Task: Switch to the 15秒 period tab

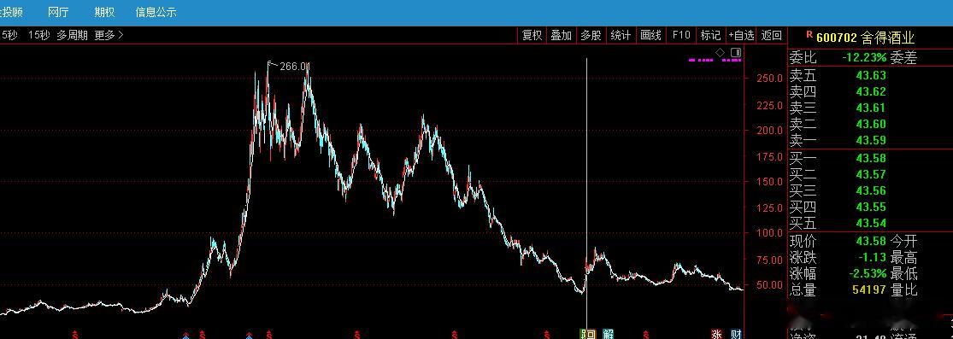Action: tap(39, 35)
